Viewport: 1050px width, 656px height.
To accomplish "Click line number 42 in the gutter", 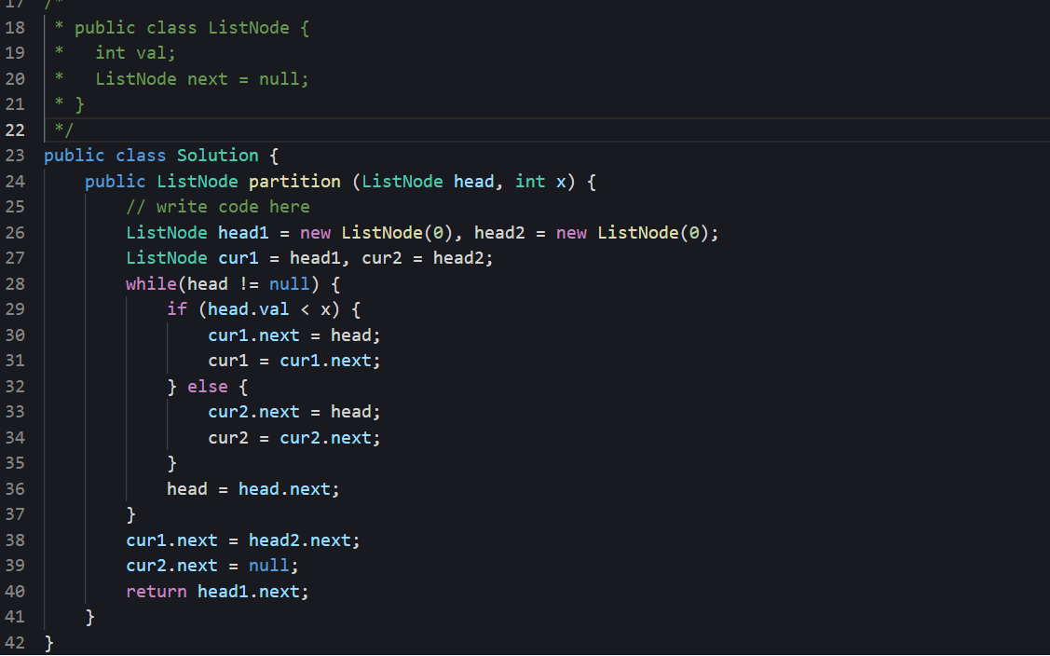I will 15,643.
